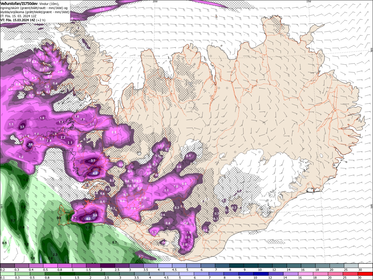Image resolution: width=373 pixels, height=280 pixels.
Task: Click the 4.0 precipitation value on the map
Action: (x=95, y=173)
